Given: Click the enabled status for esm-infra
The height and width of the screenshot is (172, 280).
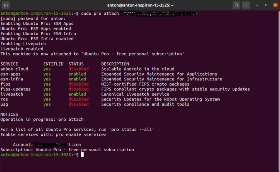Looking at the screenshot, I should click(x=77, y=79).
